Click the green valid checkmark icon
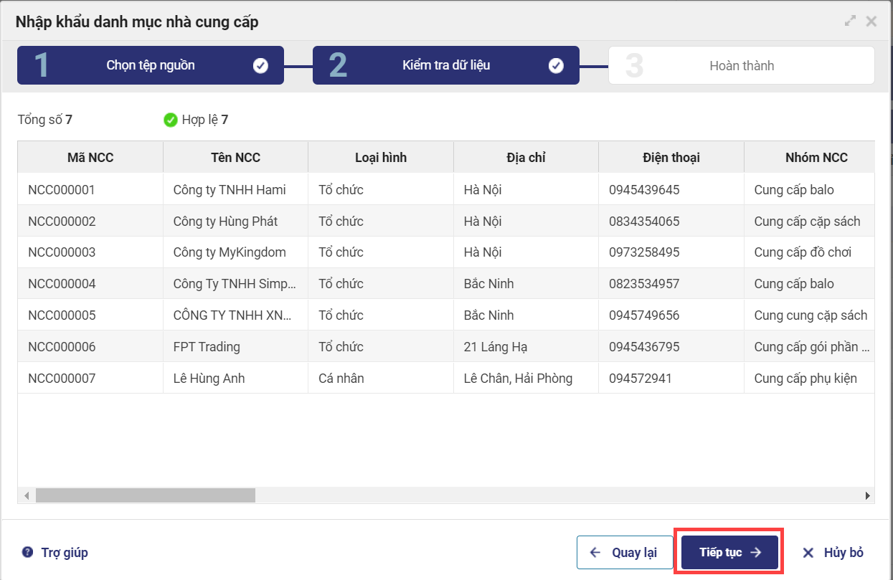 click(170, 120)
